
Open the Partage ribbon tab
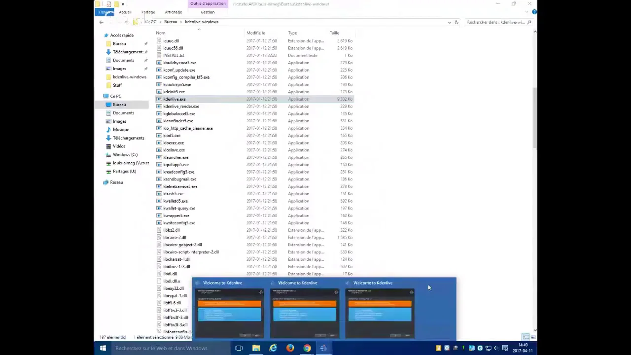[x=148, y=12]
